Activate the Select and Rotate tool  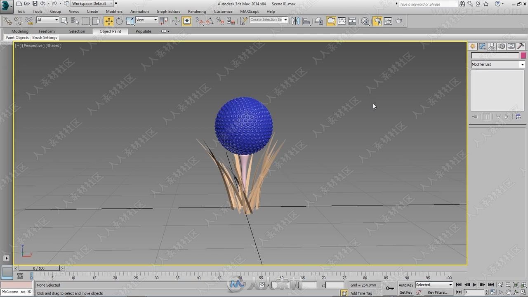point(119,21)
